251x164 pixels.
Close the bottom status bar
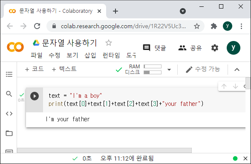click(245, 158)
